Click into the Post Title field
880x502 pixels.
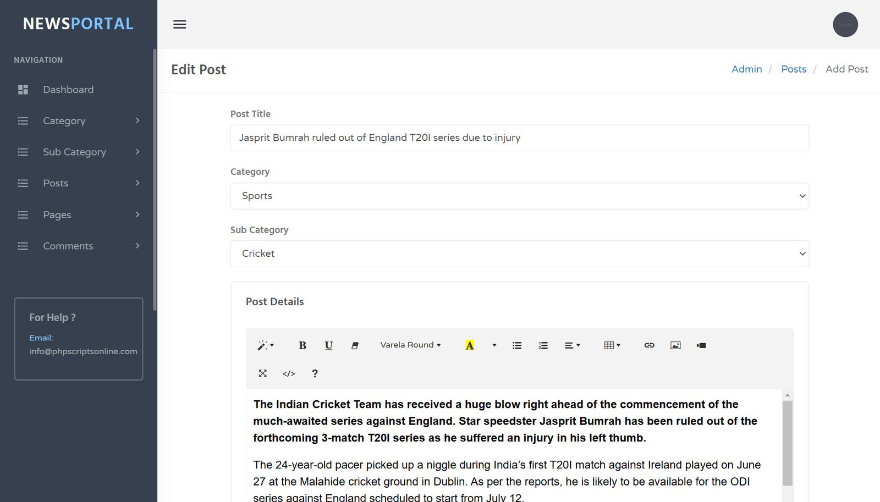519,138
